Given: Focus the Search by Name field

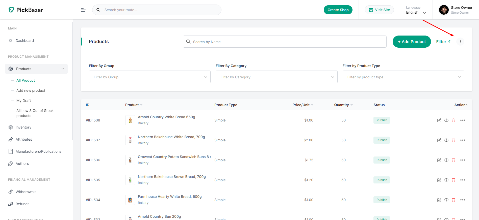Looking at the screenshot, I should coord(285,42).
